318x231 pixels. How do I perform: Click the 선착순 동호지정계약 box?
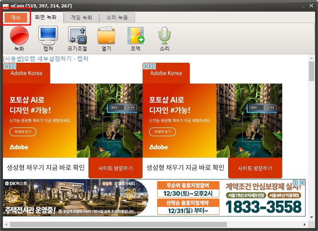(x=188, y=206)
